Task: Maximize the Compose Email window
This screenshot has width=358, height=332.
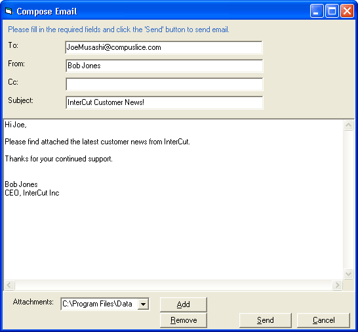Action: pos(332,10)
